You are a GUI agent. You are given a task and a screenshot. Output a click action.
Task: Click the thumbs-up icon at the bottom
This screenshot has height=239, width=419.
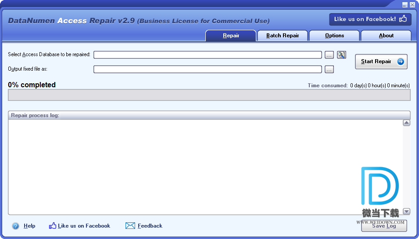(53, 226)
